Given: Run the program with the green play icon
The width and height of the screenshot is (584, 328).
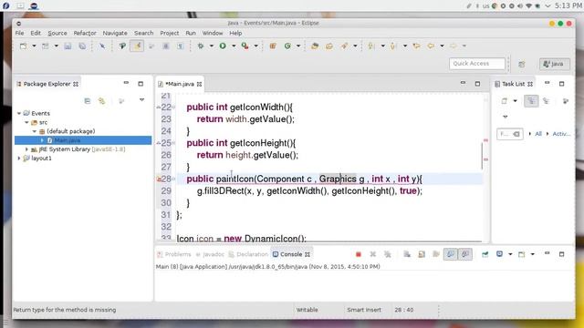Looking at the screenshot, I should [x=223, y=46].
